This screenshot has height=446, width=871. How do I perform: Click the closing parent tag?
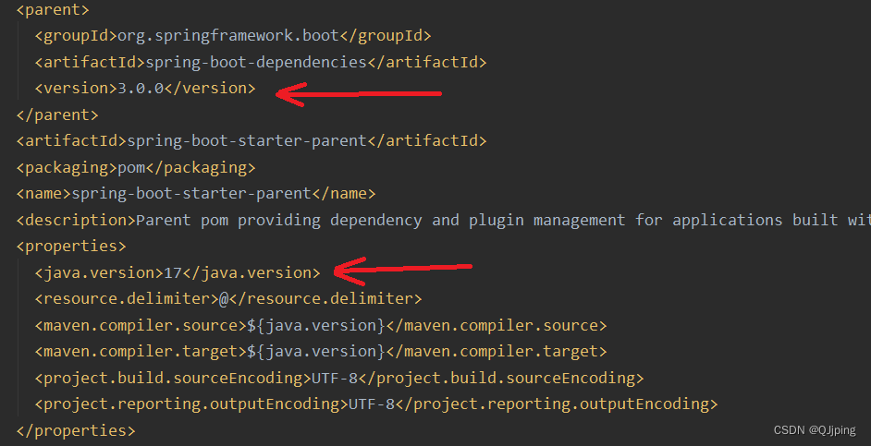pos(57,115)
